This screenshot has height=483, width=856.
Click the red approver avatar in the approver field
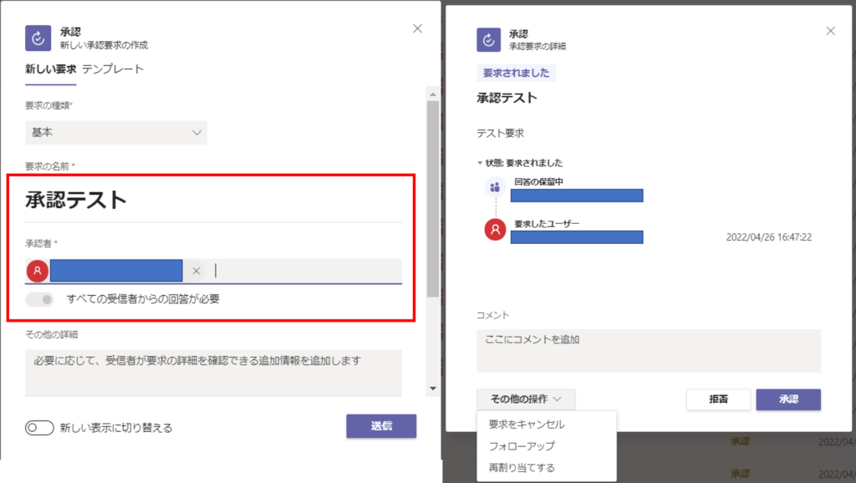click(38, 271)
